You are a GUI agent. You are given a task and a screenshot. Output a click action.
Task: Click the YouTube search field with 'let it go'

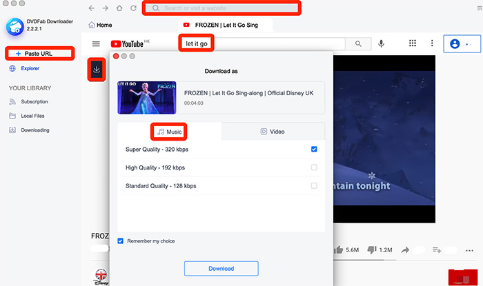tap(262, 43)
